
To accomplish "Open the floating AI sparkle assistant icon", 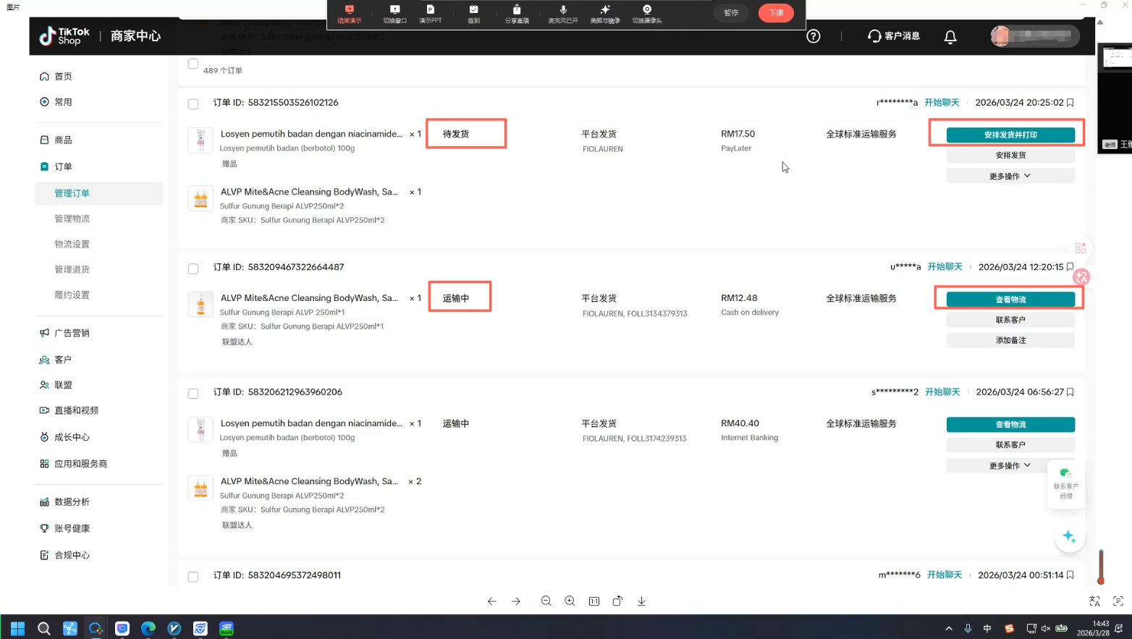I will tap(1069, 536).
